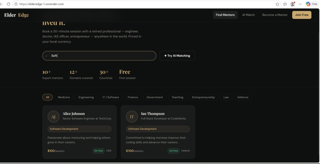The height and width of the screenshot is (164, 320).
Task: Filter mentors by Entrepreneurship
Action: pos(203,97)
